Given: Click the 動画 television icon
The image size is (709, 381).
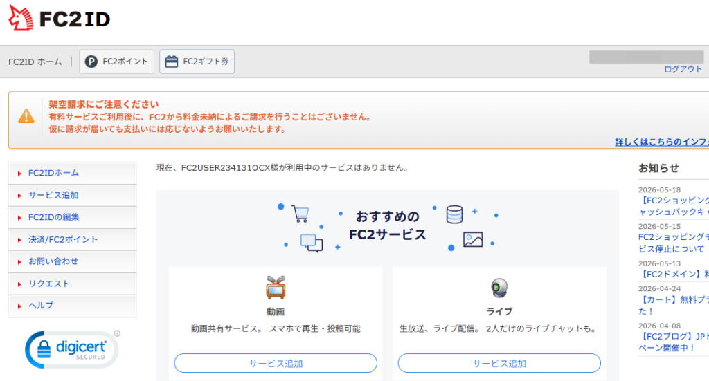Looking at the screenshot, I should point(276,288).
